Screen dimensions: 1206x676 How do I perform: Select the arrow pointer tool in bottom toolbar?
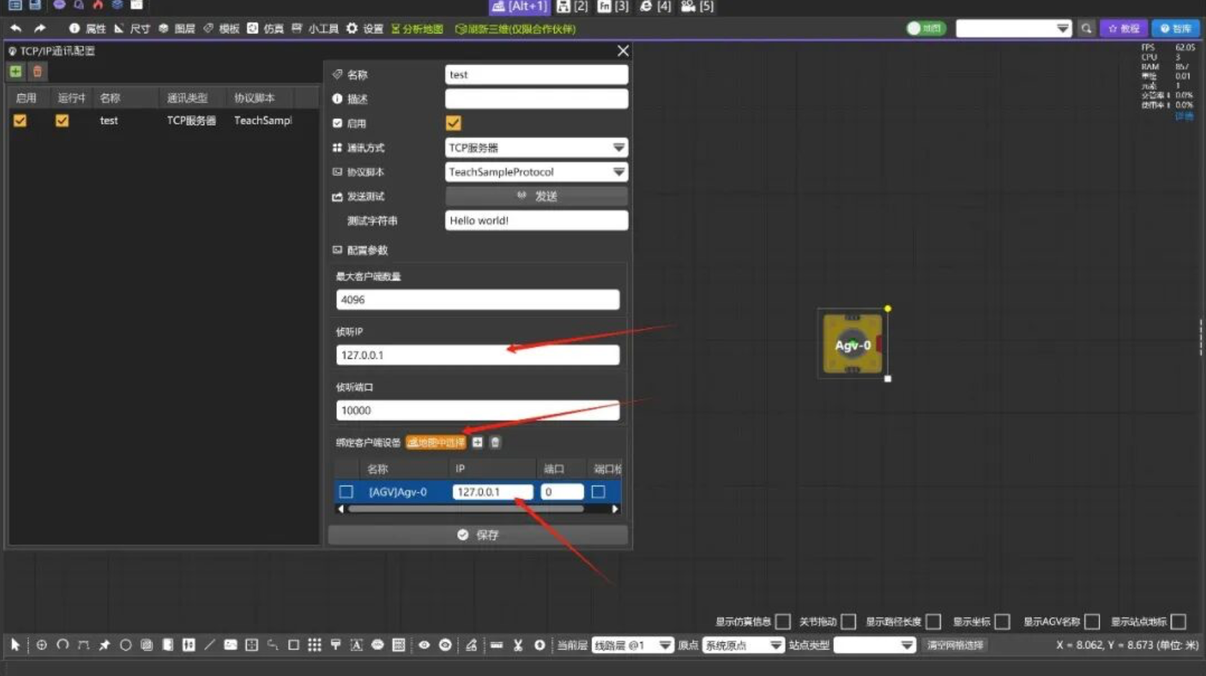[15, 645]
